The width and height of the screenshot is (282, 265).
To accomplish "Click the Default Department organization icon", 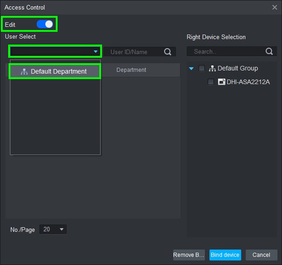I will tap(24, 72).
